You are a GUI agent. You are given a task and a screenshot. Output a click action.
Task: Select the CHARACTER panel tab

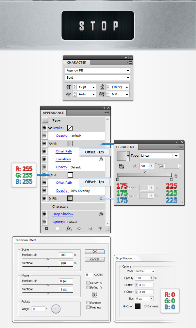pyautogui.click(x=76, y=62)
